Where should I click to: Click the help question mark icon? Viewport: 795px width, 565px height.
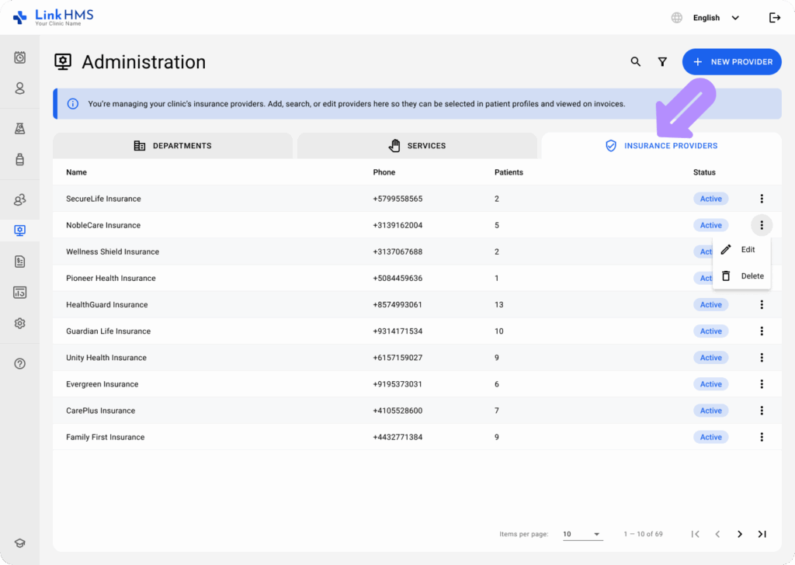[x=20, y=364]
